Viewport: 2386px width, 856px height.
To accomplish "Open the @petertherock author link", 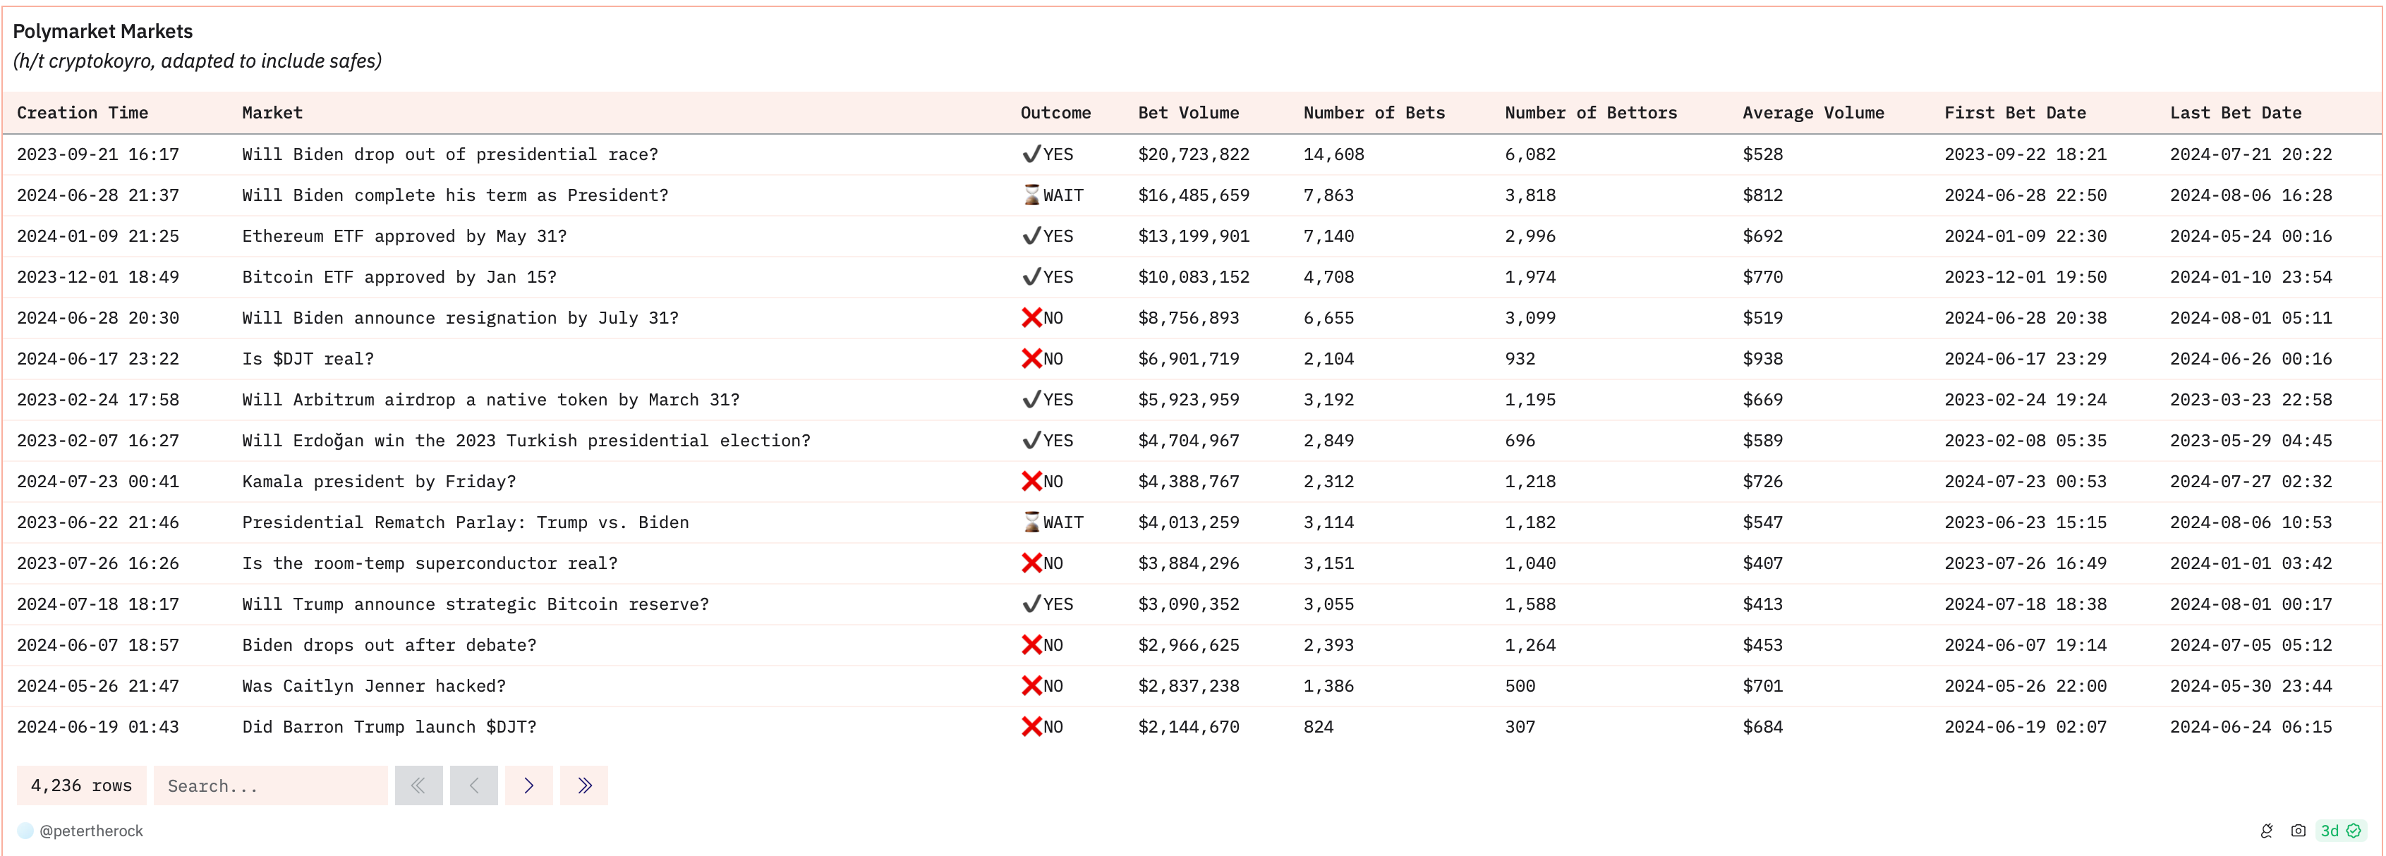I will tap(91, 831).
